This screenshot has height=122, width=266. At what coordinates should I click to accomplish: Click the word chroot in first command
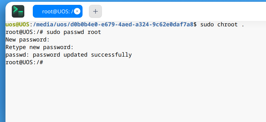click(x=227, y=25)
